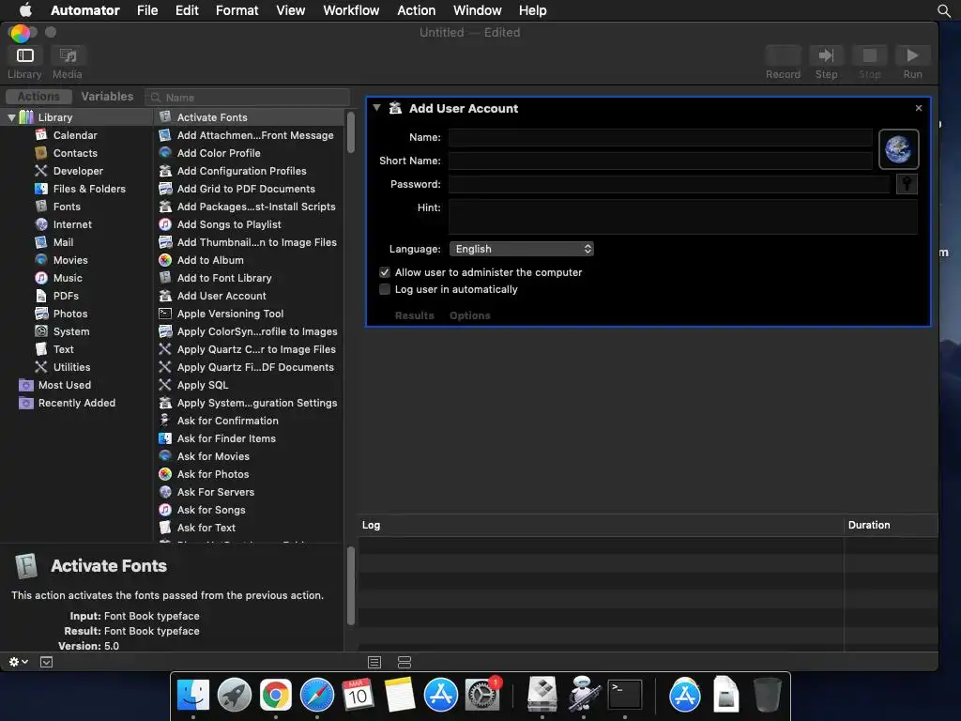Image resolution: width=961 pixels, height=721 pixels.
Task: Show the log list view icon
Action: click(374, 662)
